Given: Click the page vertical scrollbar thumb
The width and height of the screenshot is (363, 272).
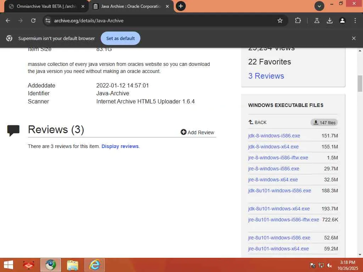Looking at the screenshot, I should 360,84.
